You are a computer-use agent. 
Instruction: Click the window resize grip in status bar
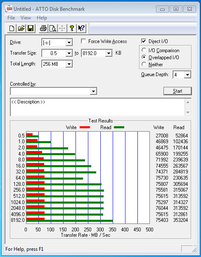click(x=194, y=250)
